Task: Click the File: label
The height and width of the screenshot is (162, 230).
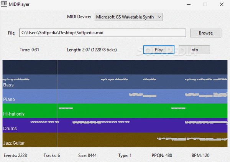Action: point(12,33)
